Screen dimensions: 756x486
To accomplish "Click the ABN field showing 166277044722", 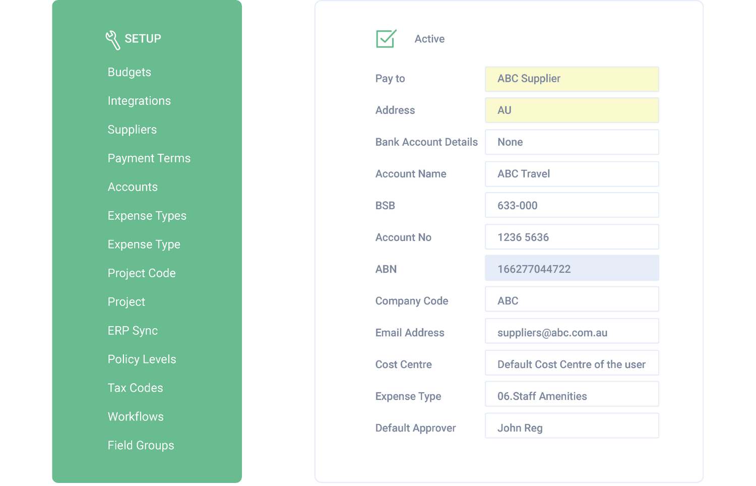I will pyautogui.click(x=572, y=269).
